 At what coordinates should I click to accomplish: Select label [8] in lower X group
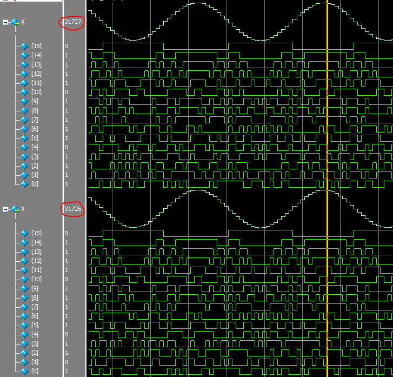coord(35,297)
